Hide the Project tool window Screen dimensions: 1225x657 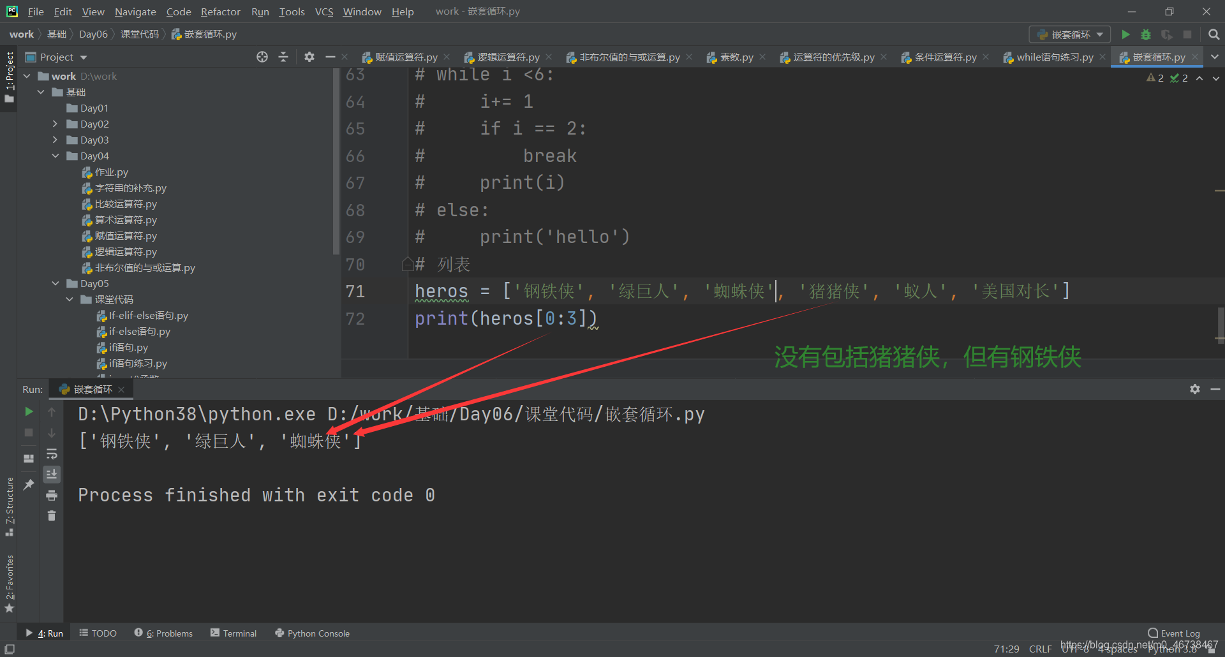tap(330, 57)
